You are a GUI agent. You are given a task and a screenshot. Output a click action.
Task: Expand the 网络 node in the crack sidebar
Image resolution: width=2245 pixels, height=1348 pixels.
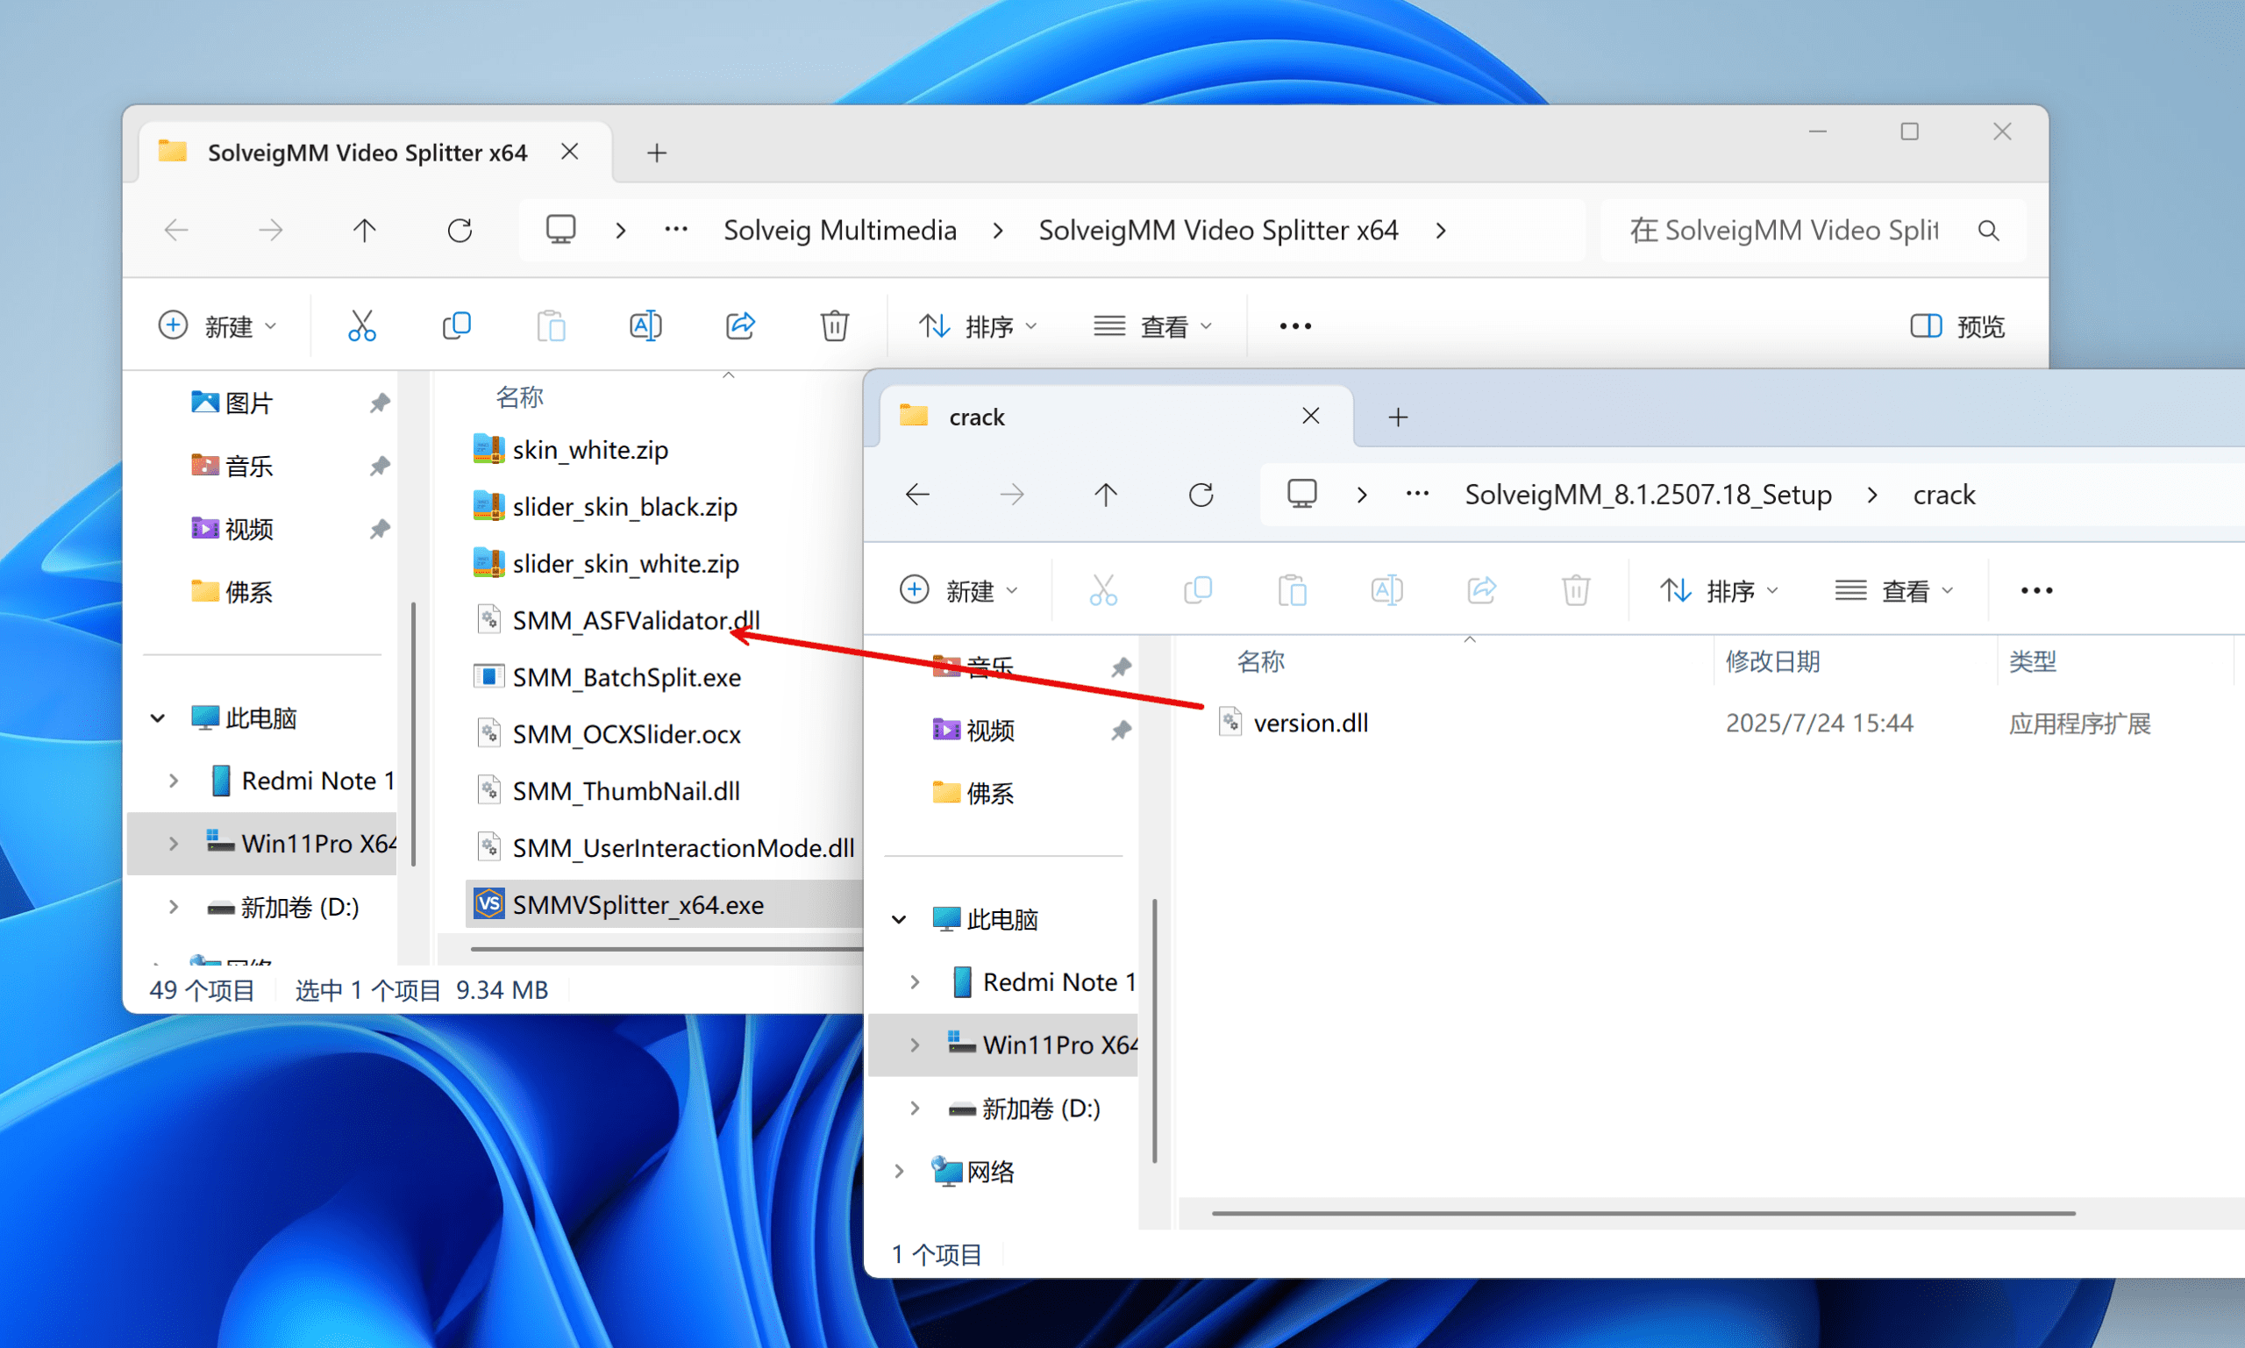tap(899, 1172)
